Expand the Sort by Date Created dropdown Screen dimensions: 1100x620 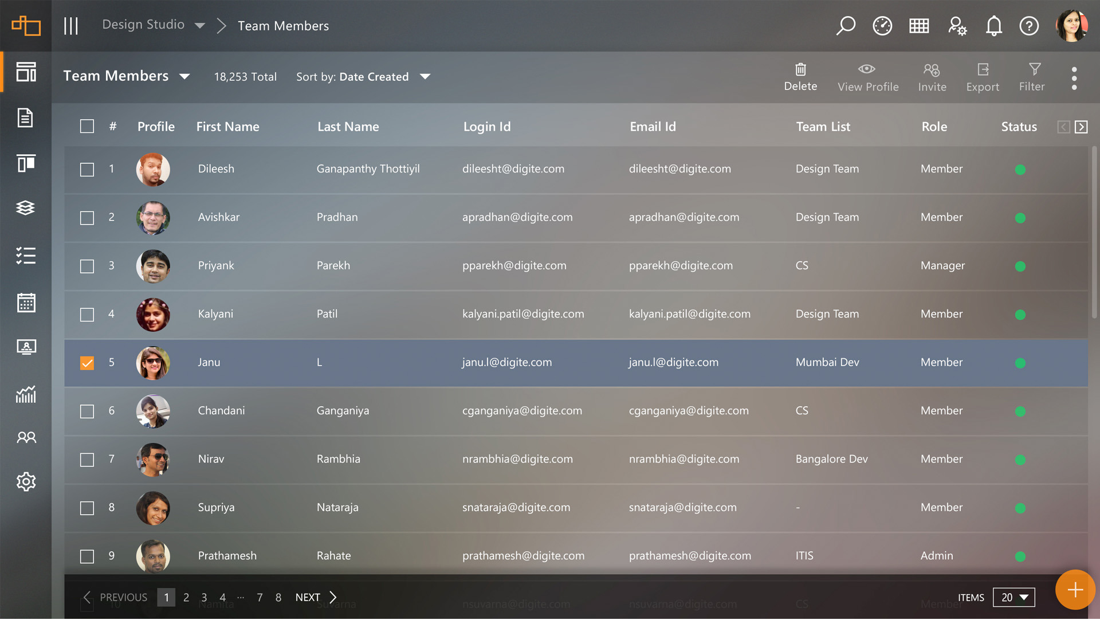425,77
